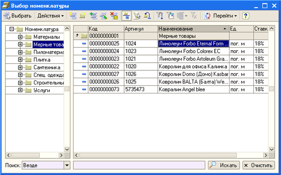Select the Сантехника tree folder
This screenshot has width=281, height=175.
(47, 67)
